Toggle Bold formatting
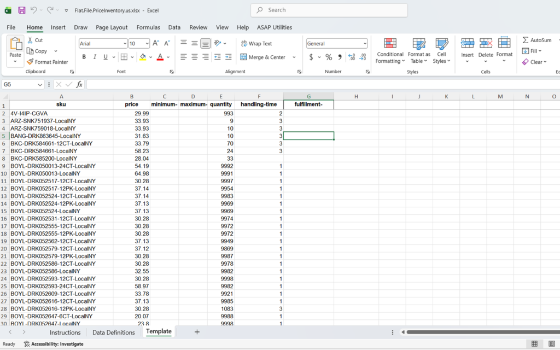560x350 pixels. 84,57
